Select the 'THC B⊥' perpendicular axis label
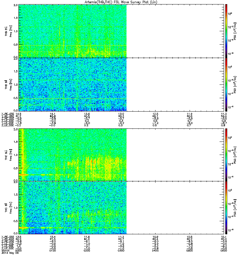This screenshot has height=255, width=239. [x=6, y=155]
